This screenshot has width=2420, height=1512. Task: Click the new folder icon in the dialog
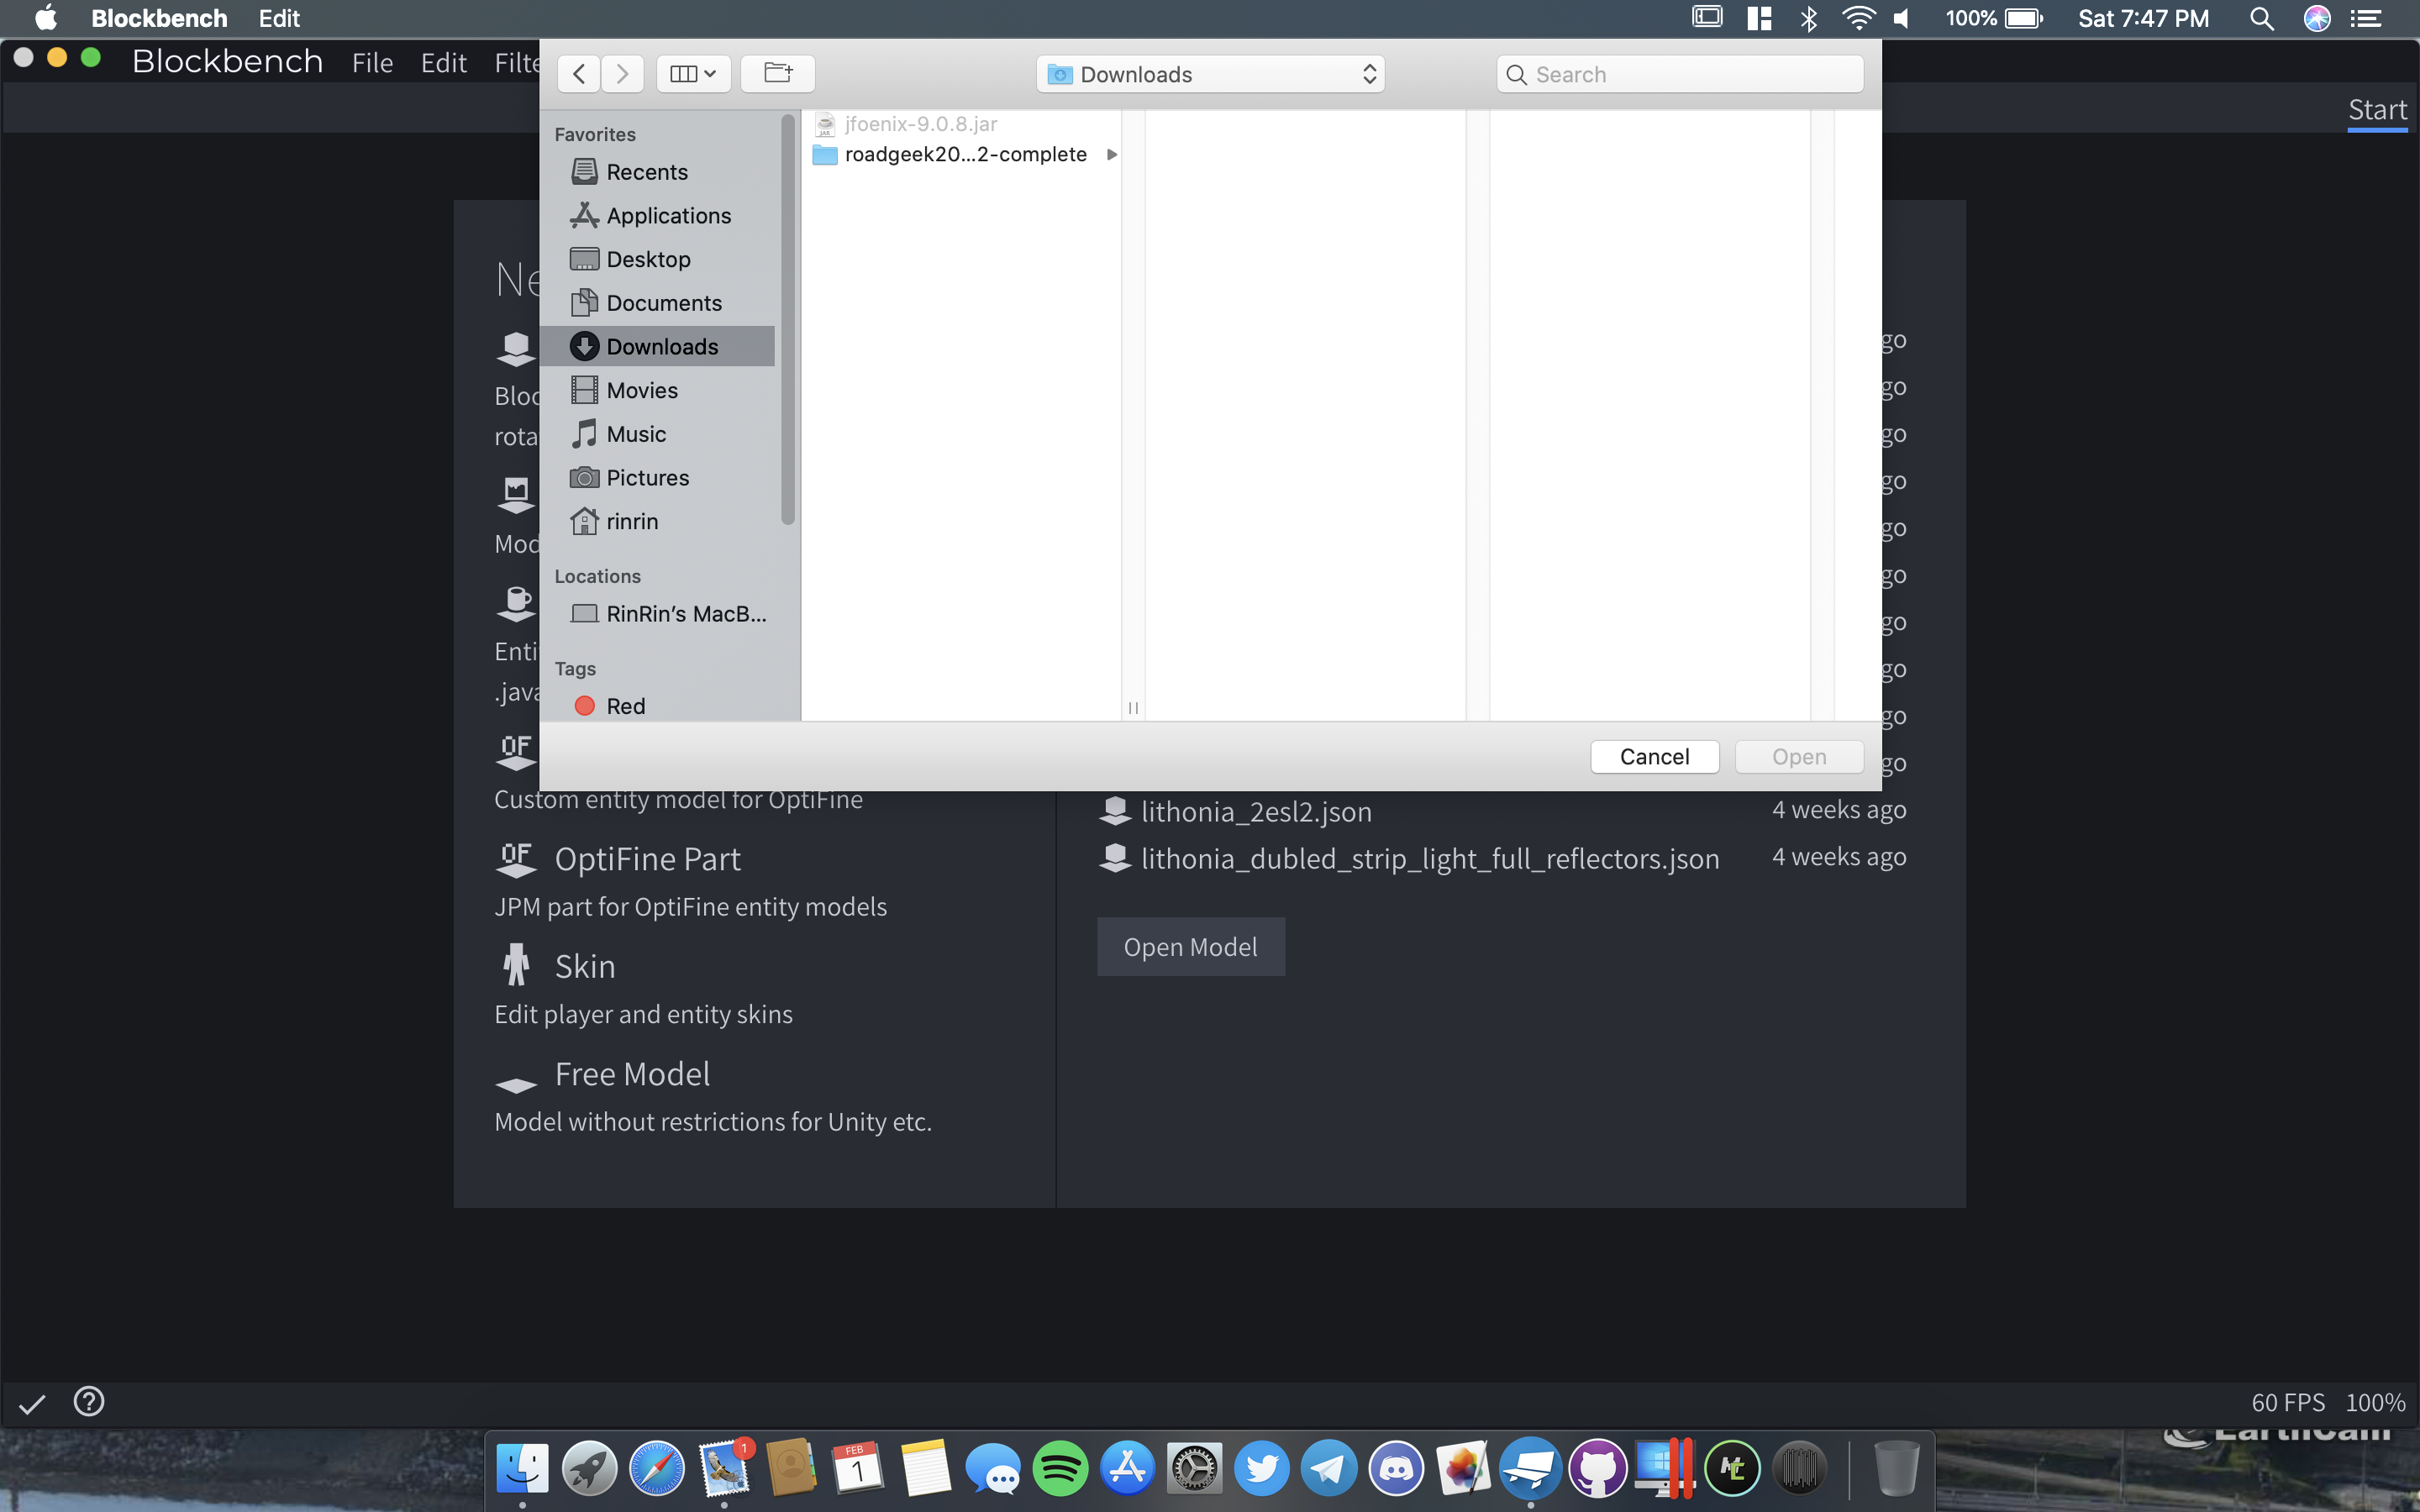(x=778, y=73)
